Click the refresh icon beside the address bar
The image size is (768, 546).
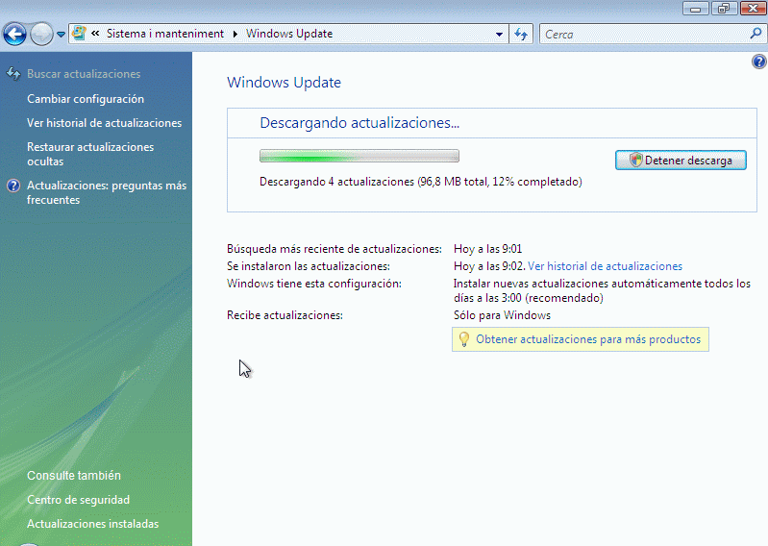coord(521,34)
